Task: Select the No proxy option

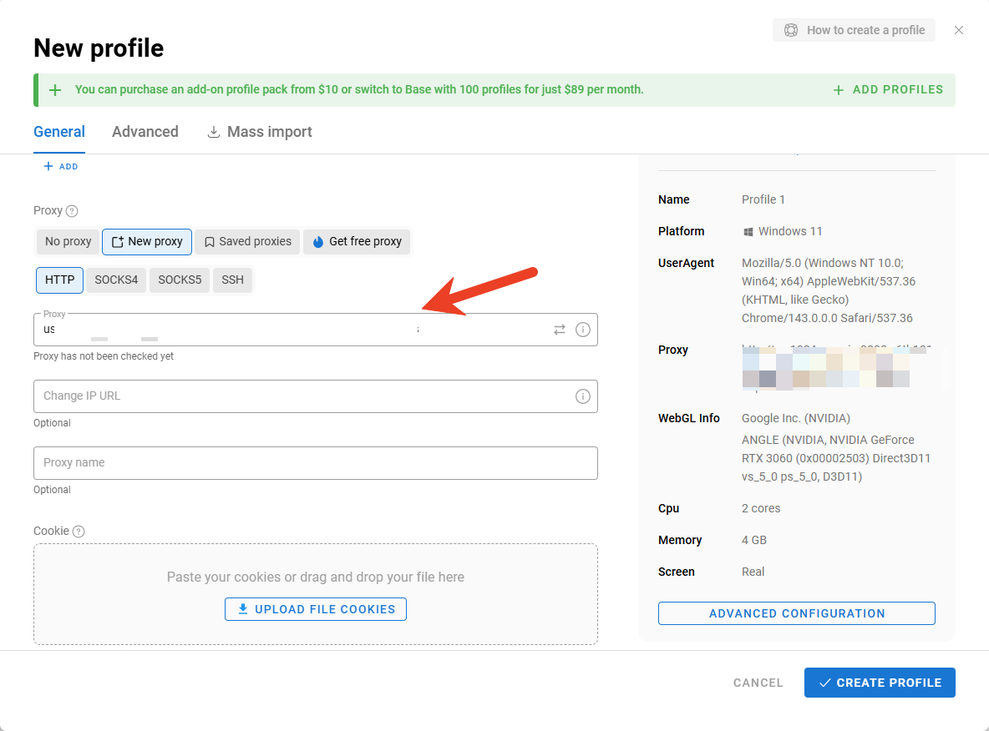Action: 68,242
